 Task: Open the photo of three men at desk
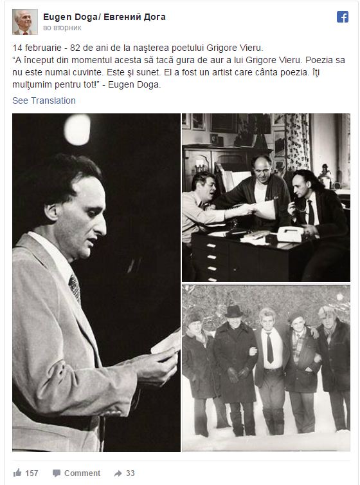[x=266, y=198]
